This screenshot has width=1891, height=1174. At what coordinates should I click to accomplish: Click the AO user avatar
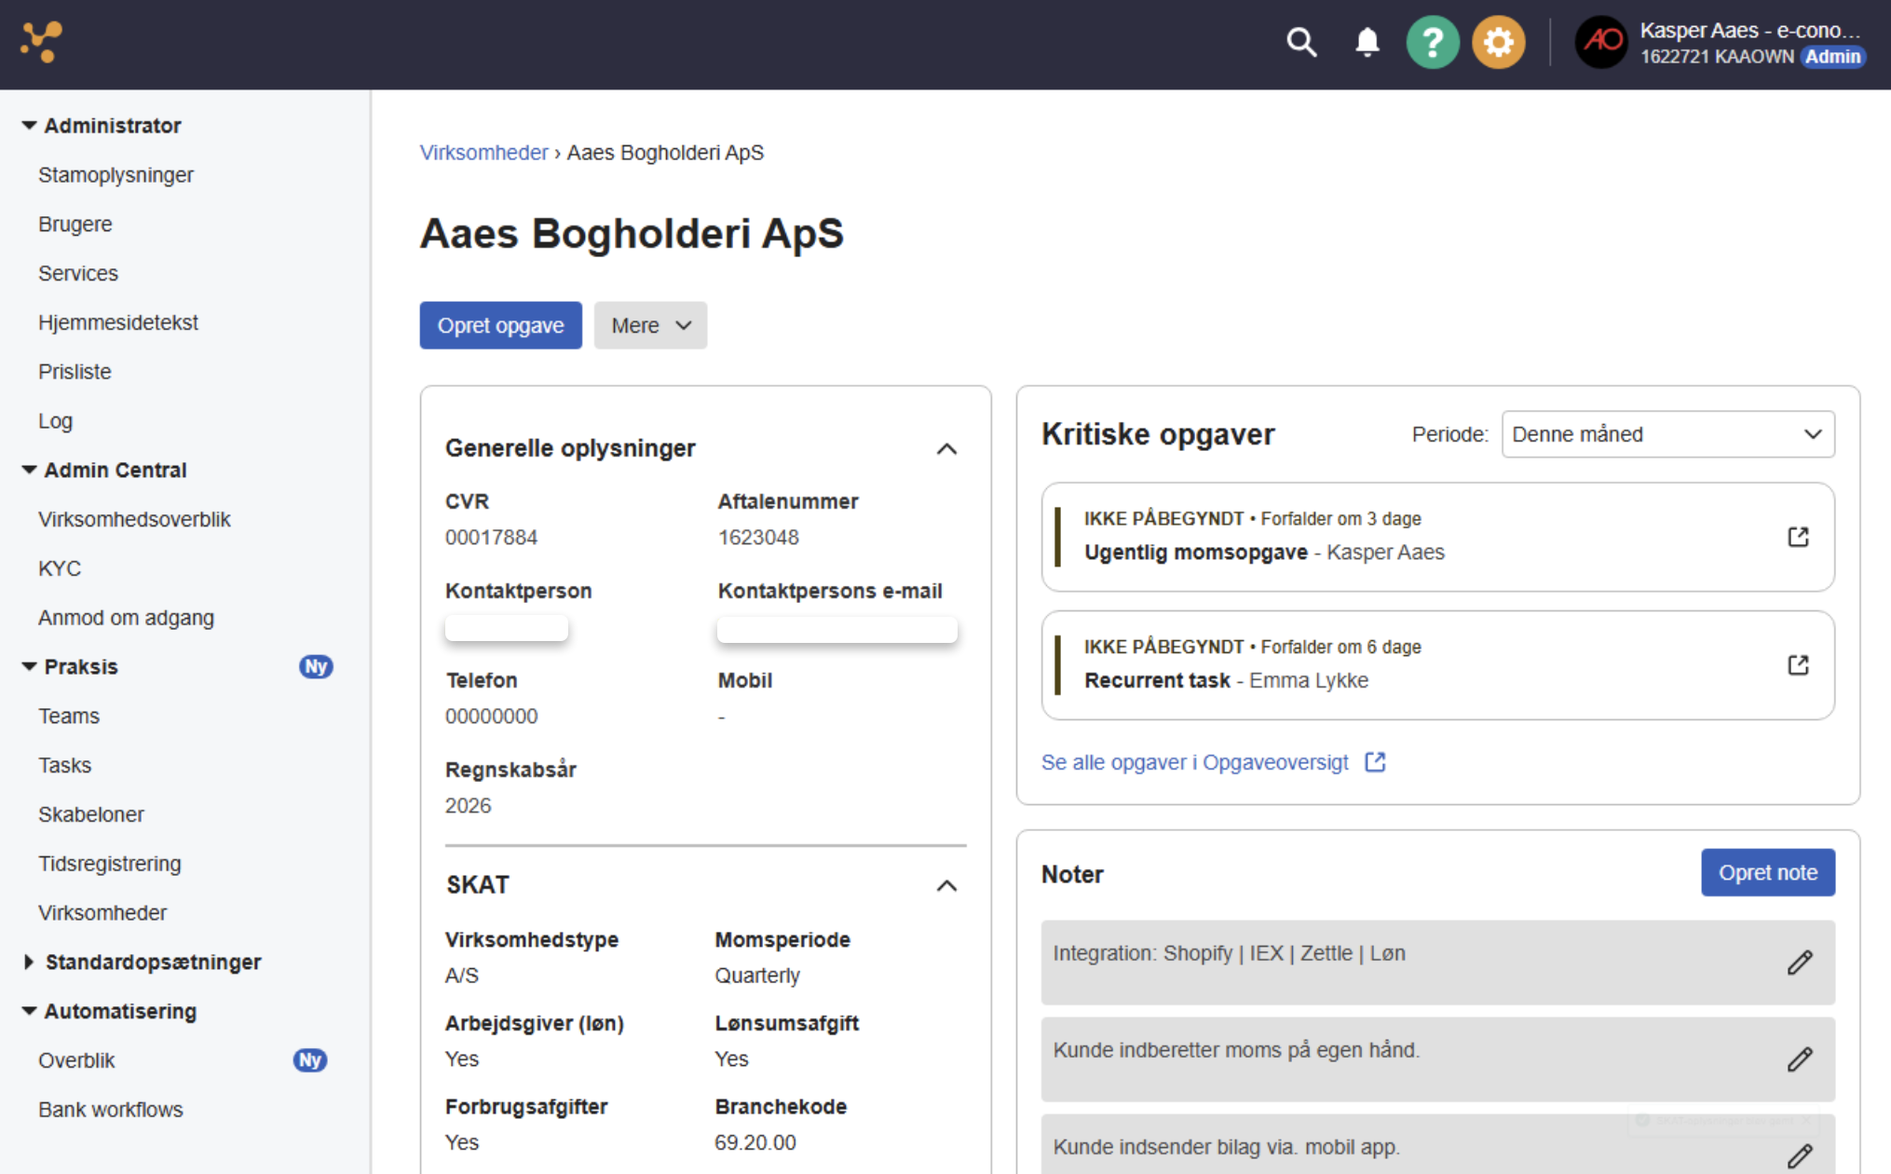point(1600,42)
